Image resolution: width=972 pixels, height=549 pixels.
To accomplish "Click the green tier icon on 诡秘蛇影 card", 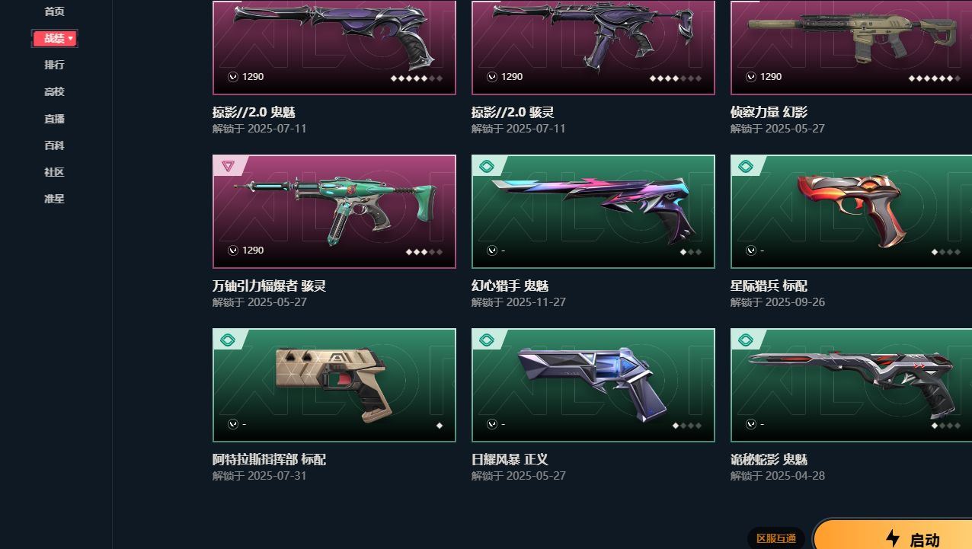I will point(746,340).
